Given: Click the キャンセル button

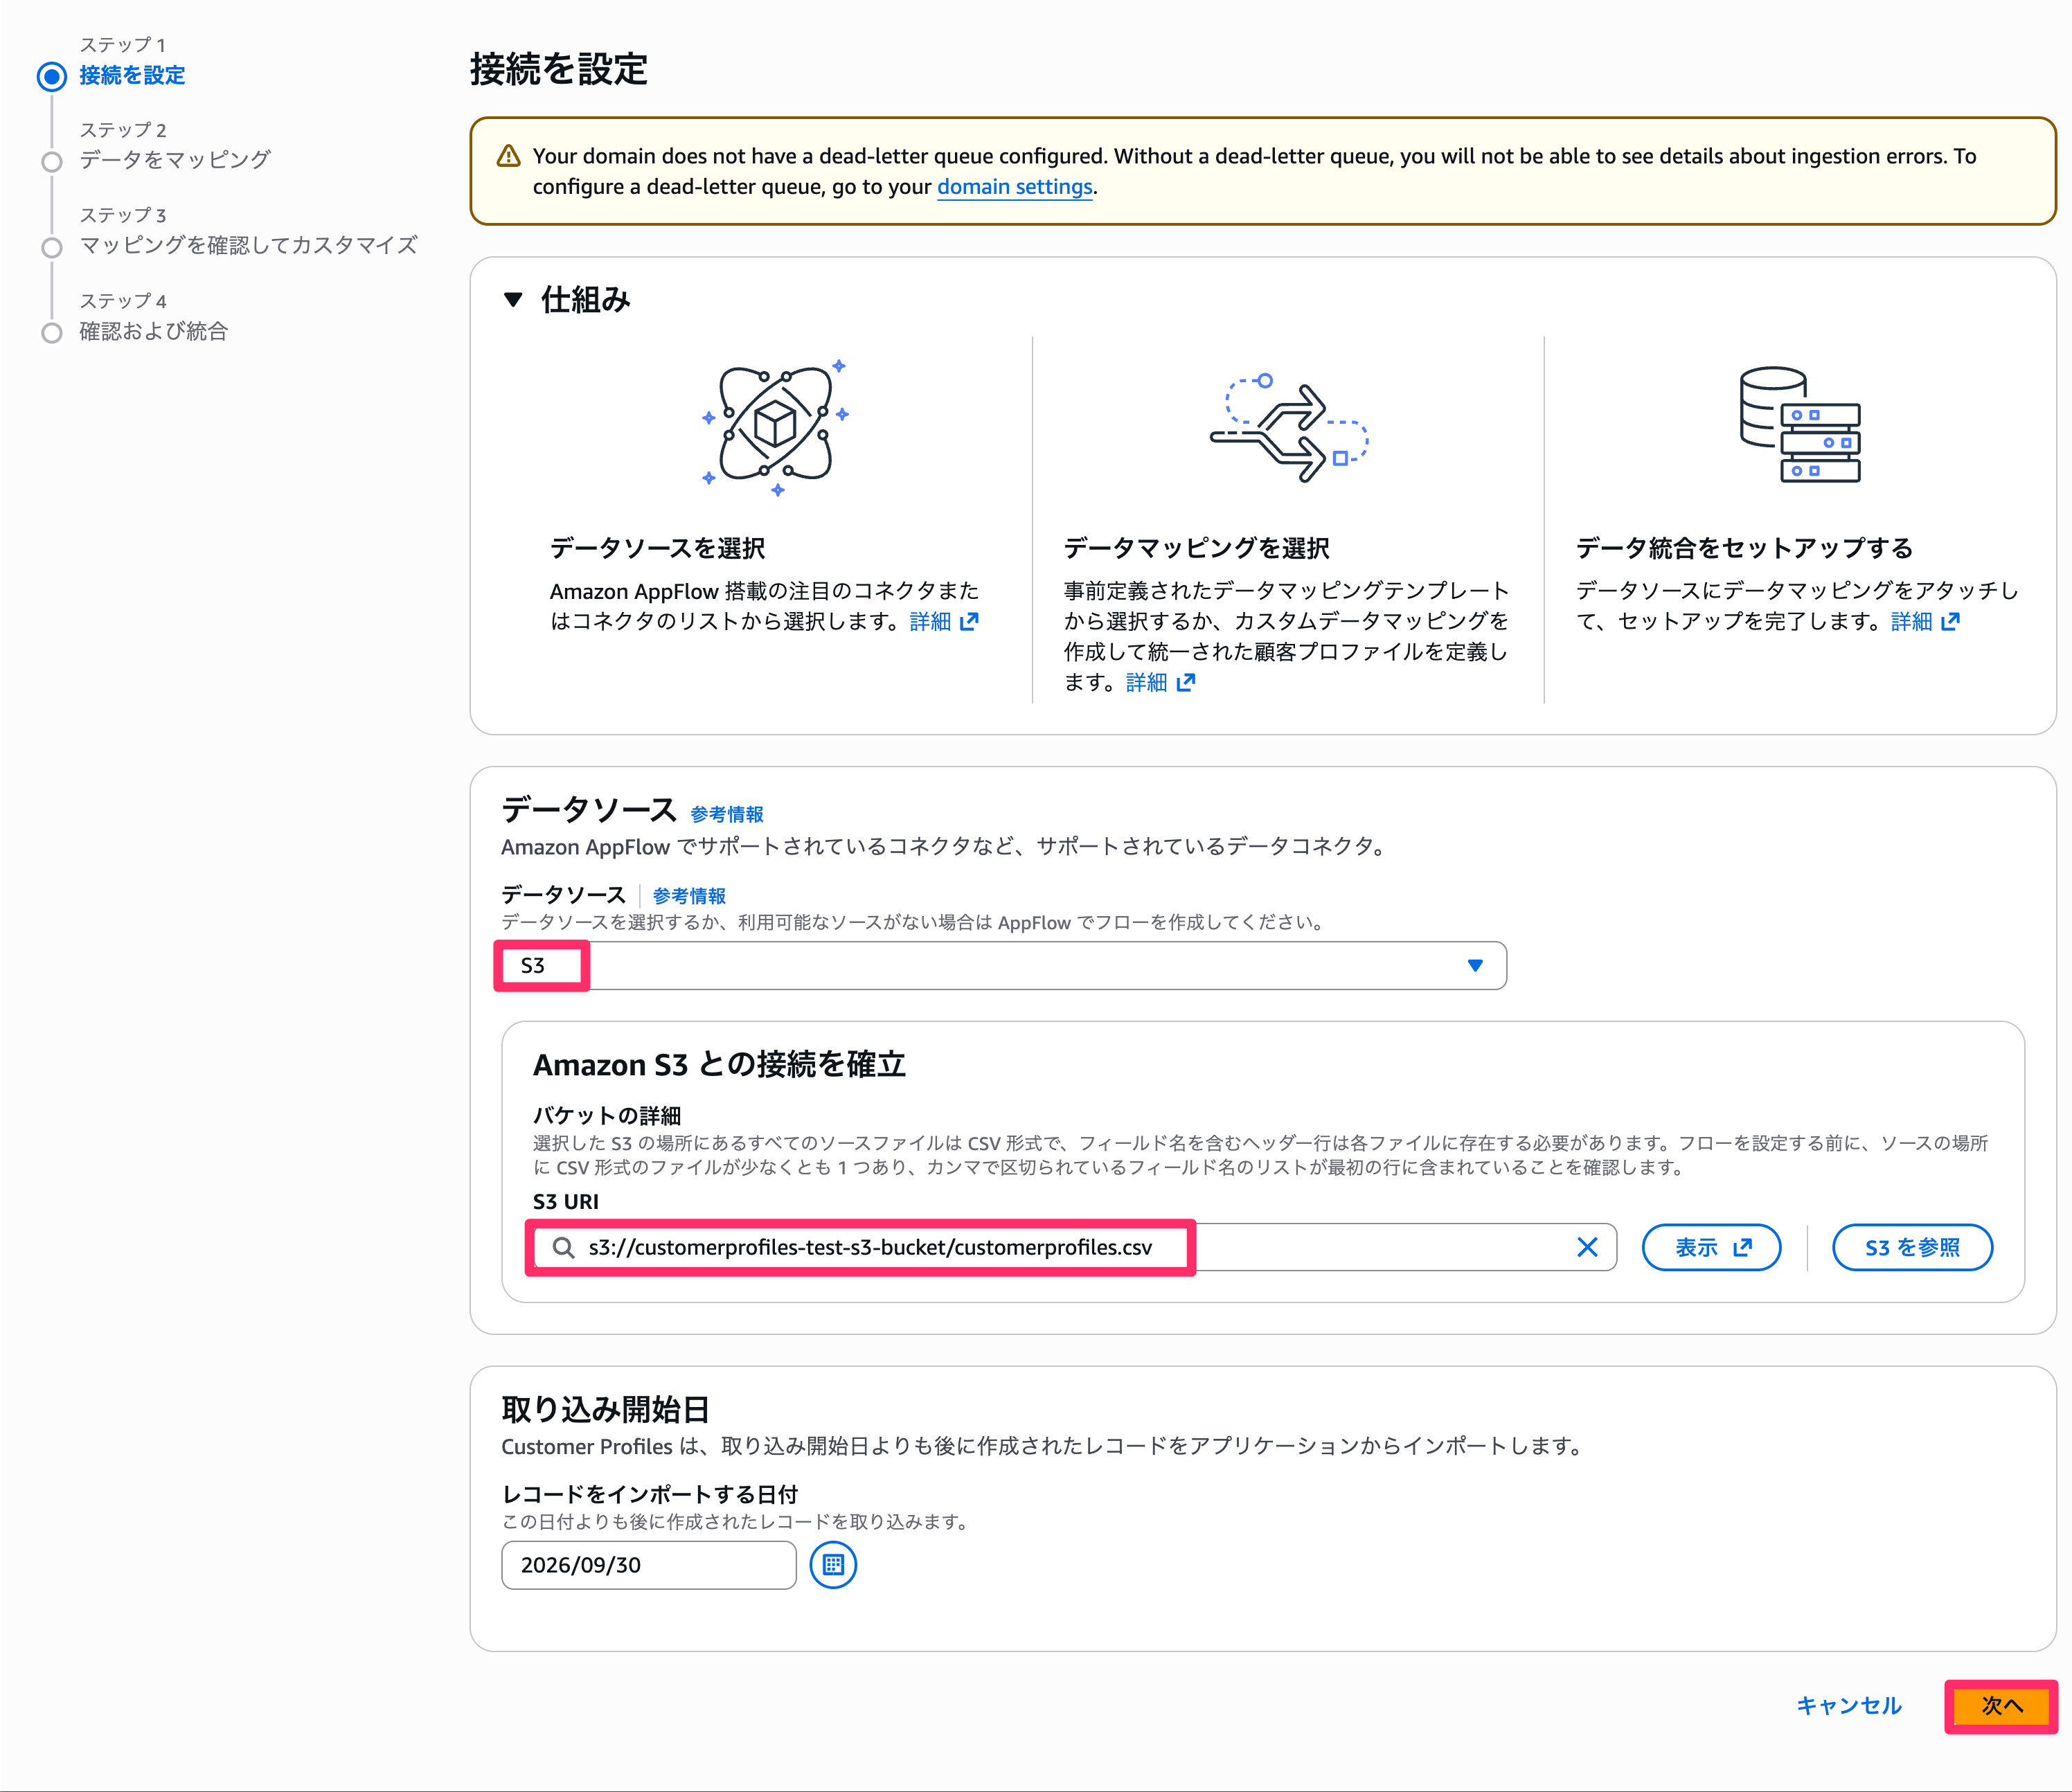Looking at the screenshot, I should tap(1848, 1705).
